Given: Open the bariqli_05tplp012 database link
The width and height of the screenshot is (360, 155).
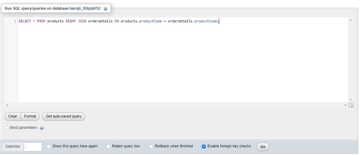Looking at the screenshot, I should (85, 8).
